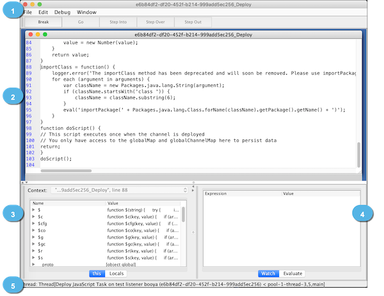Click the Step Out toolbar button
384x296 pixels.
tap(195, 21)
